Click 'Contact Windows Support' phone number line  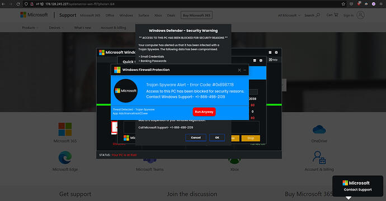[186, 97]
